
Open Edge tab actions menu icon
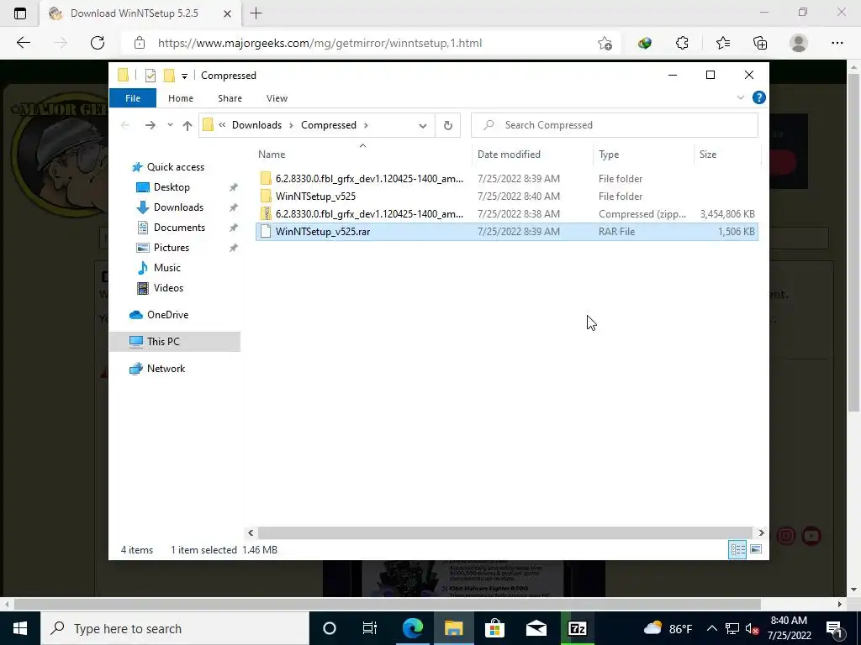[20, 13]
